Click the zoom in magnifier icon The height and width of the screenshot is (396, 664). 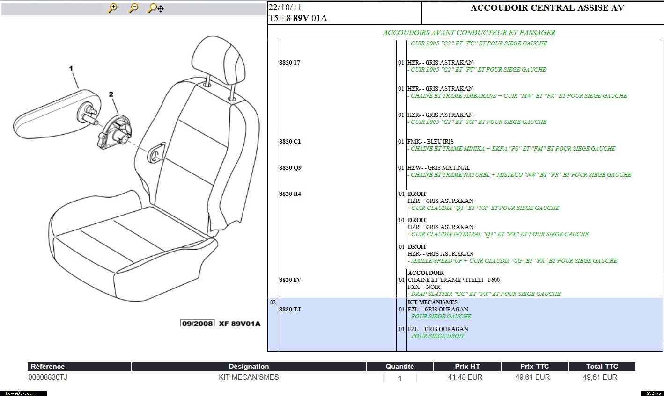coord(112,8)
